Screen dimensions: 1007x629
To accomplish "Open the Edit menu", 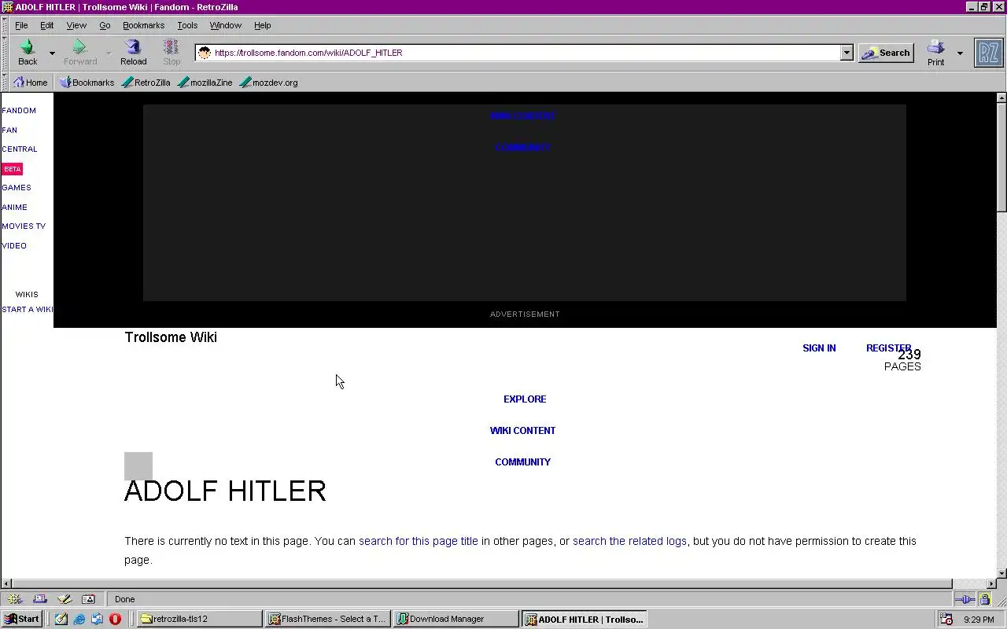I will [x=47, y=25].
